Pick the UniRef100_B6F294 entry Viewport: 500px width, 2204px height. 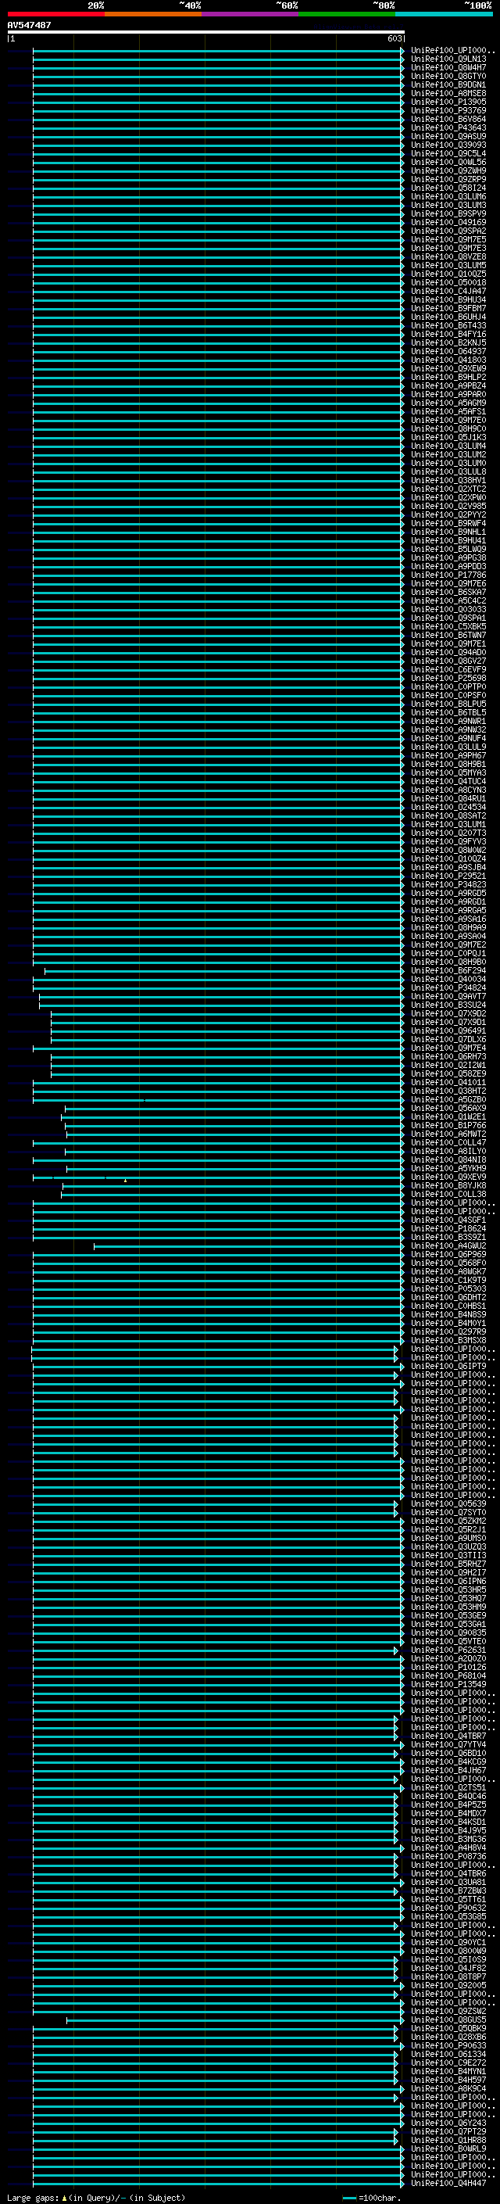(448, 971)
